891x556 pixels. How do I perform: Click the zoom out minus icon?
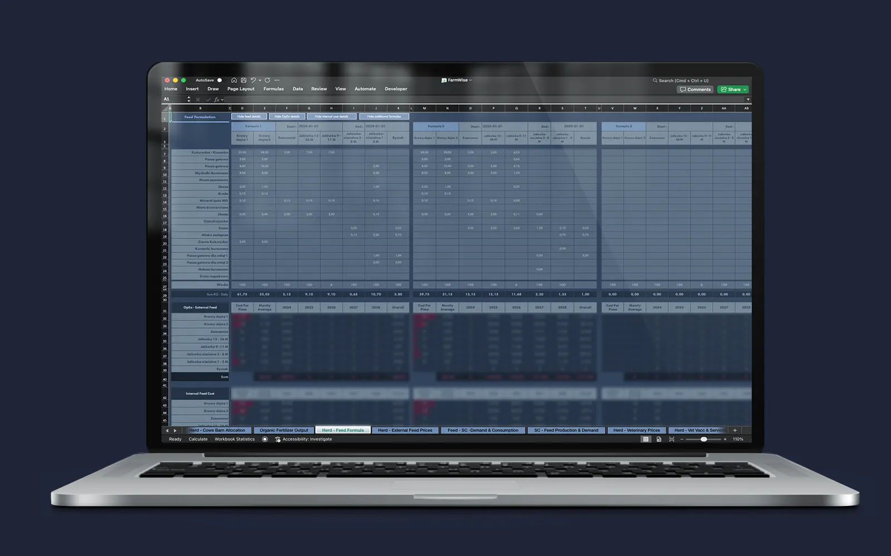click(682, 439)
